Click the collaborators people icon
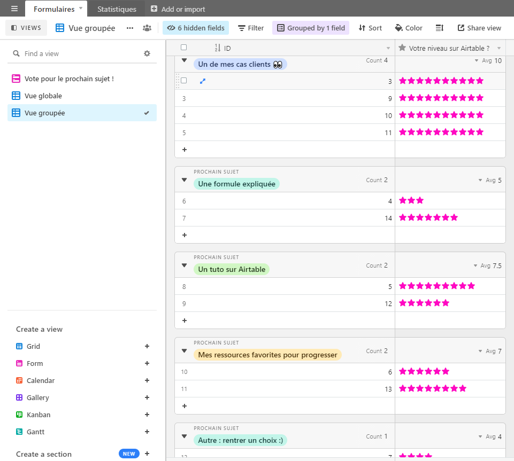Image resolution: width=514 pixels, height=461 pixels. pyautogui.click(x=147, y=28)
